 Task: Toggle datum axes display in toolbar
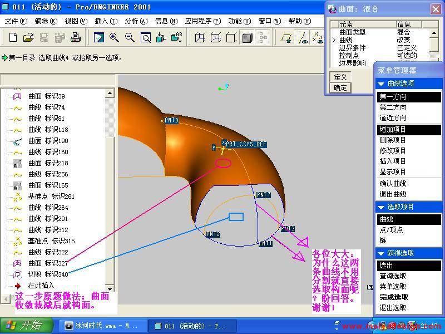click(x=303, y=38)
